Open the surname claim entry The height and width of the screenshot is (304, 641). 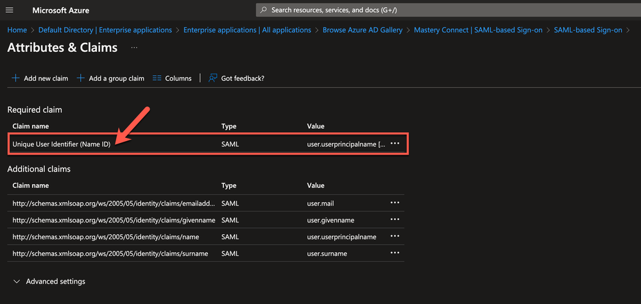[110, 253]
